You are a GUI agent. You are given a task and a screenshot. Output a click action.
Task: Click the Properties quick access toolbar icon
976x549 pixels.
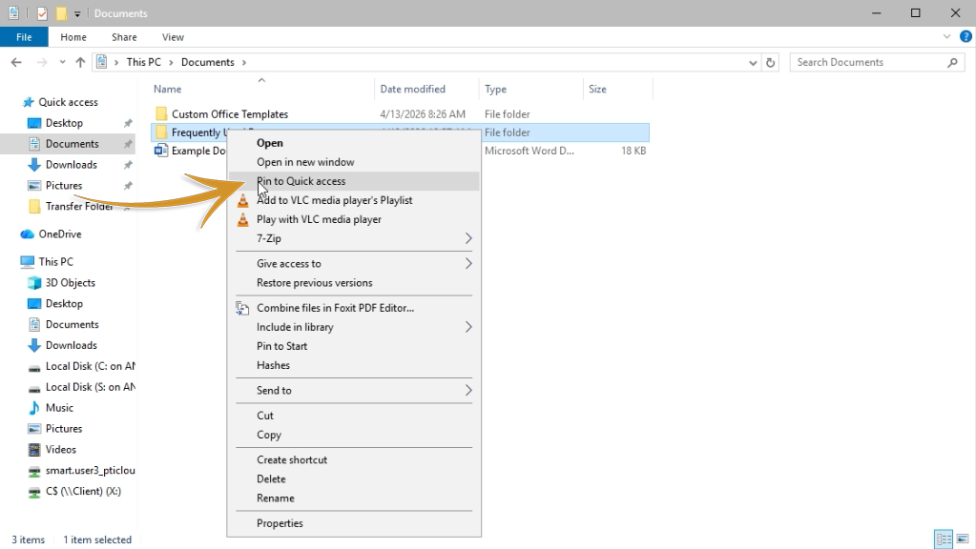pos(42,13)
